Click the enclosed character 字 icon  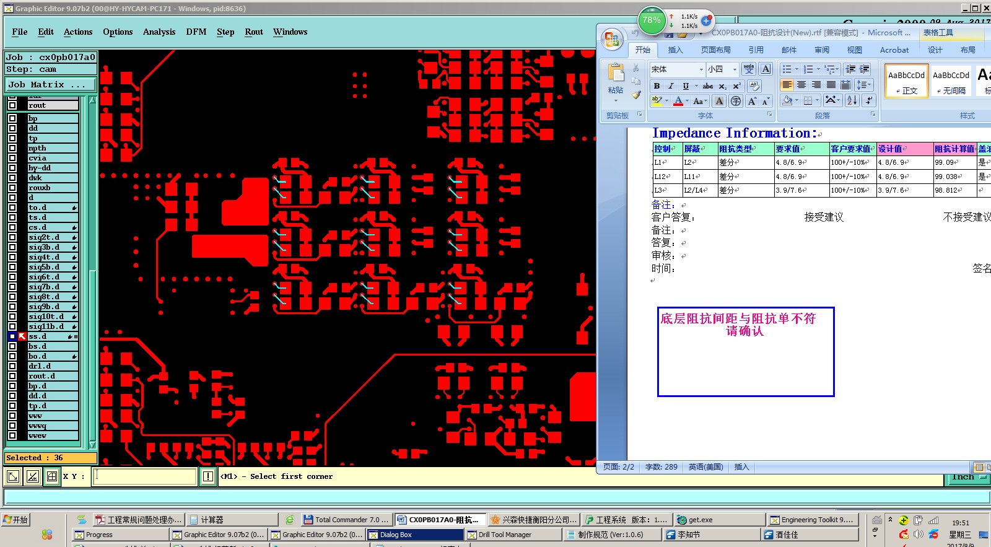point(735,101)
